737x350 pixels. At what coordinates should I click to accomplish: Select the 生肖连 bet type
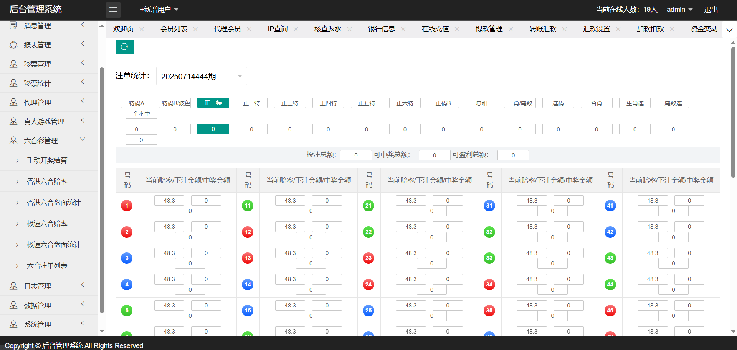pyautogui.click(x=635, y=103)
